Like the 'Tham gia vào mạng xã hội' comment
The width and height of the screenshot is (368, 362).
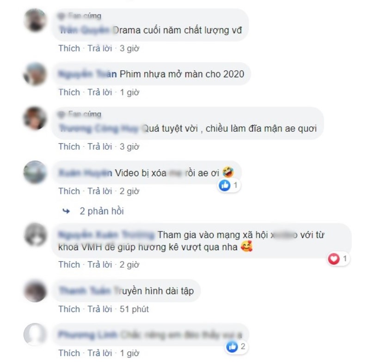coord(69,264)
